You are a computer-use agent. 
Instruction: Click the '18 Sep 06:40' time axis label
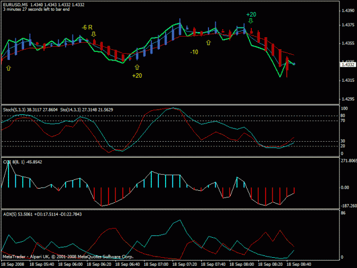(127, 265)
